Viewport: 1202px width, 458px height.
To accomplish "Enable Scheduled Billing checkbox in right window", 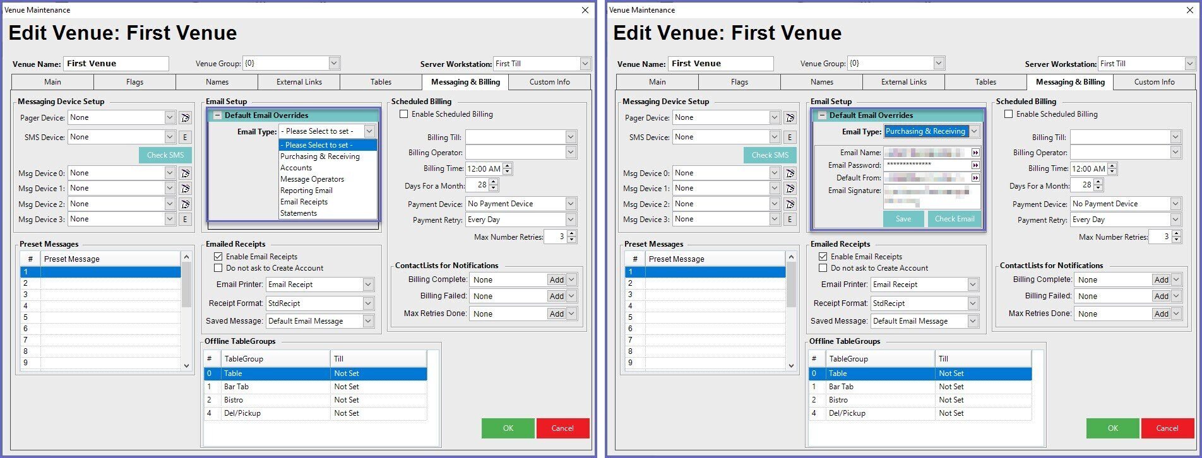I will [x=1008, y=114].
